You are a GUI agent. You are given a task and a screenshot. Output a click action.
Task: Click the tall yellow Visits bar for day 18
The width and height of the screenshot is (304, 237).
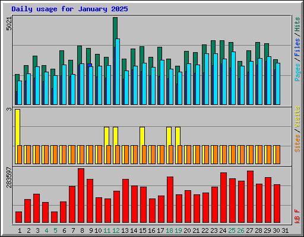pyautogui.click(x=169, y=136)
